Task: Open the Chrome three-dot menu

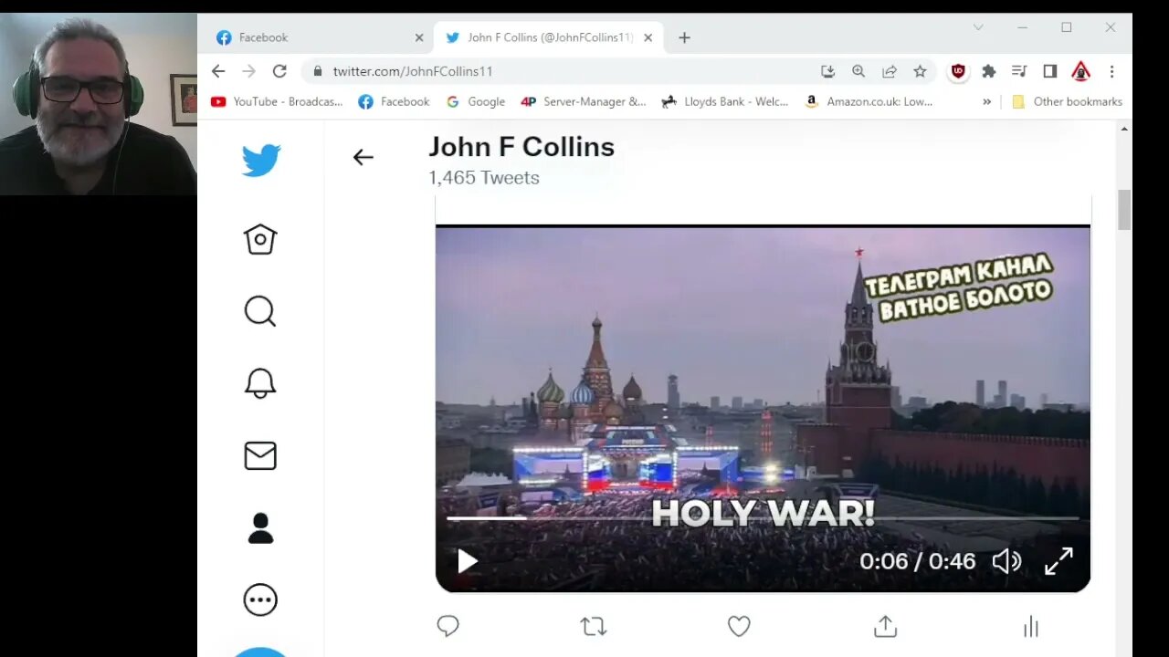Action: [x=1111, y=71]
